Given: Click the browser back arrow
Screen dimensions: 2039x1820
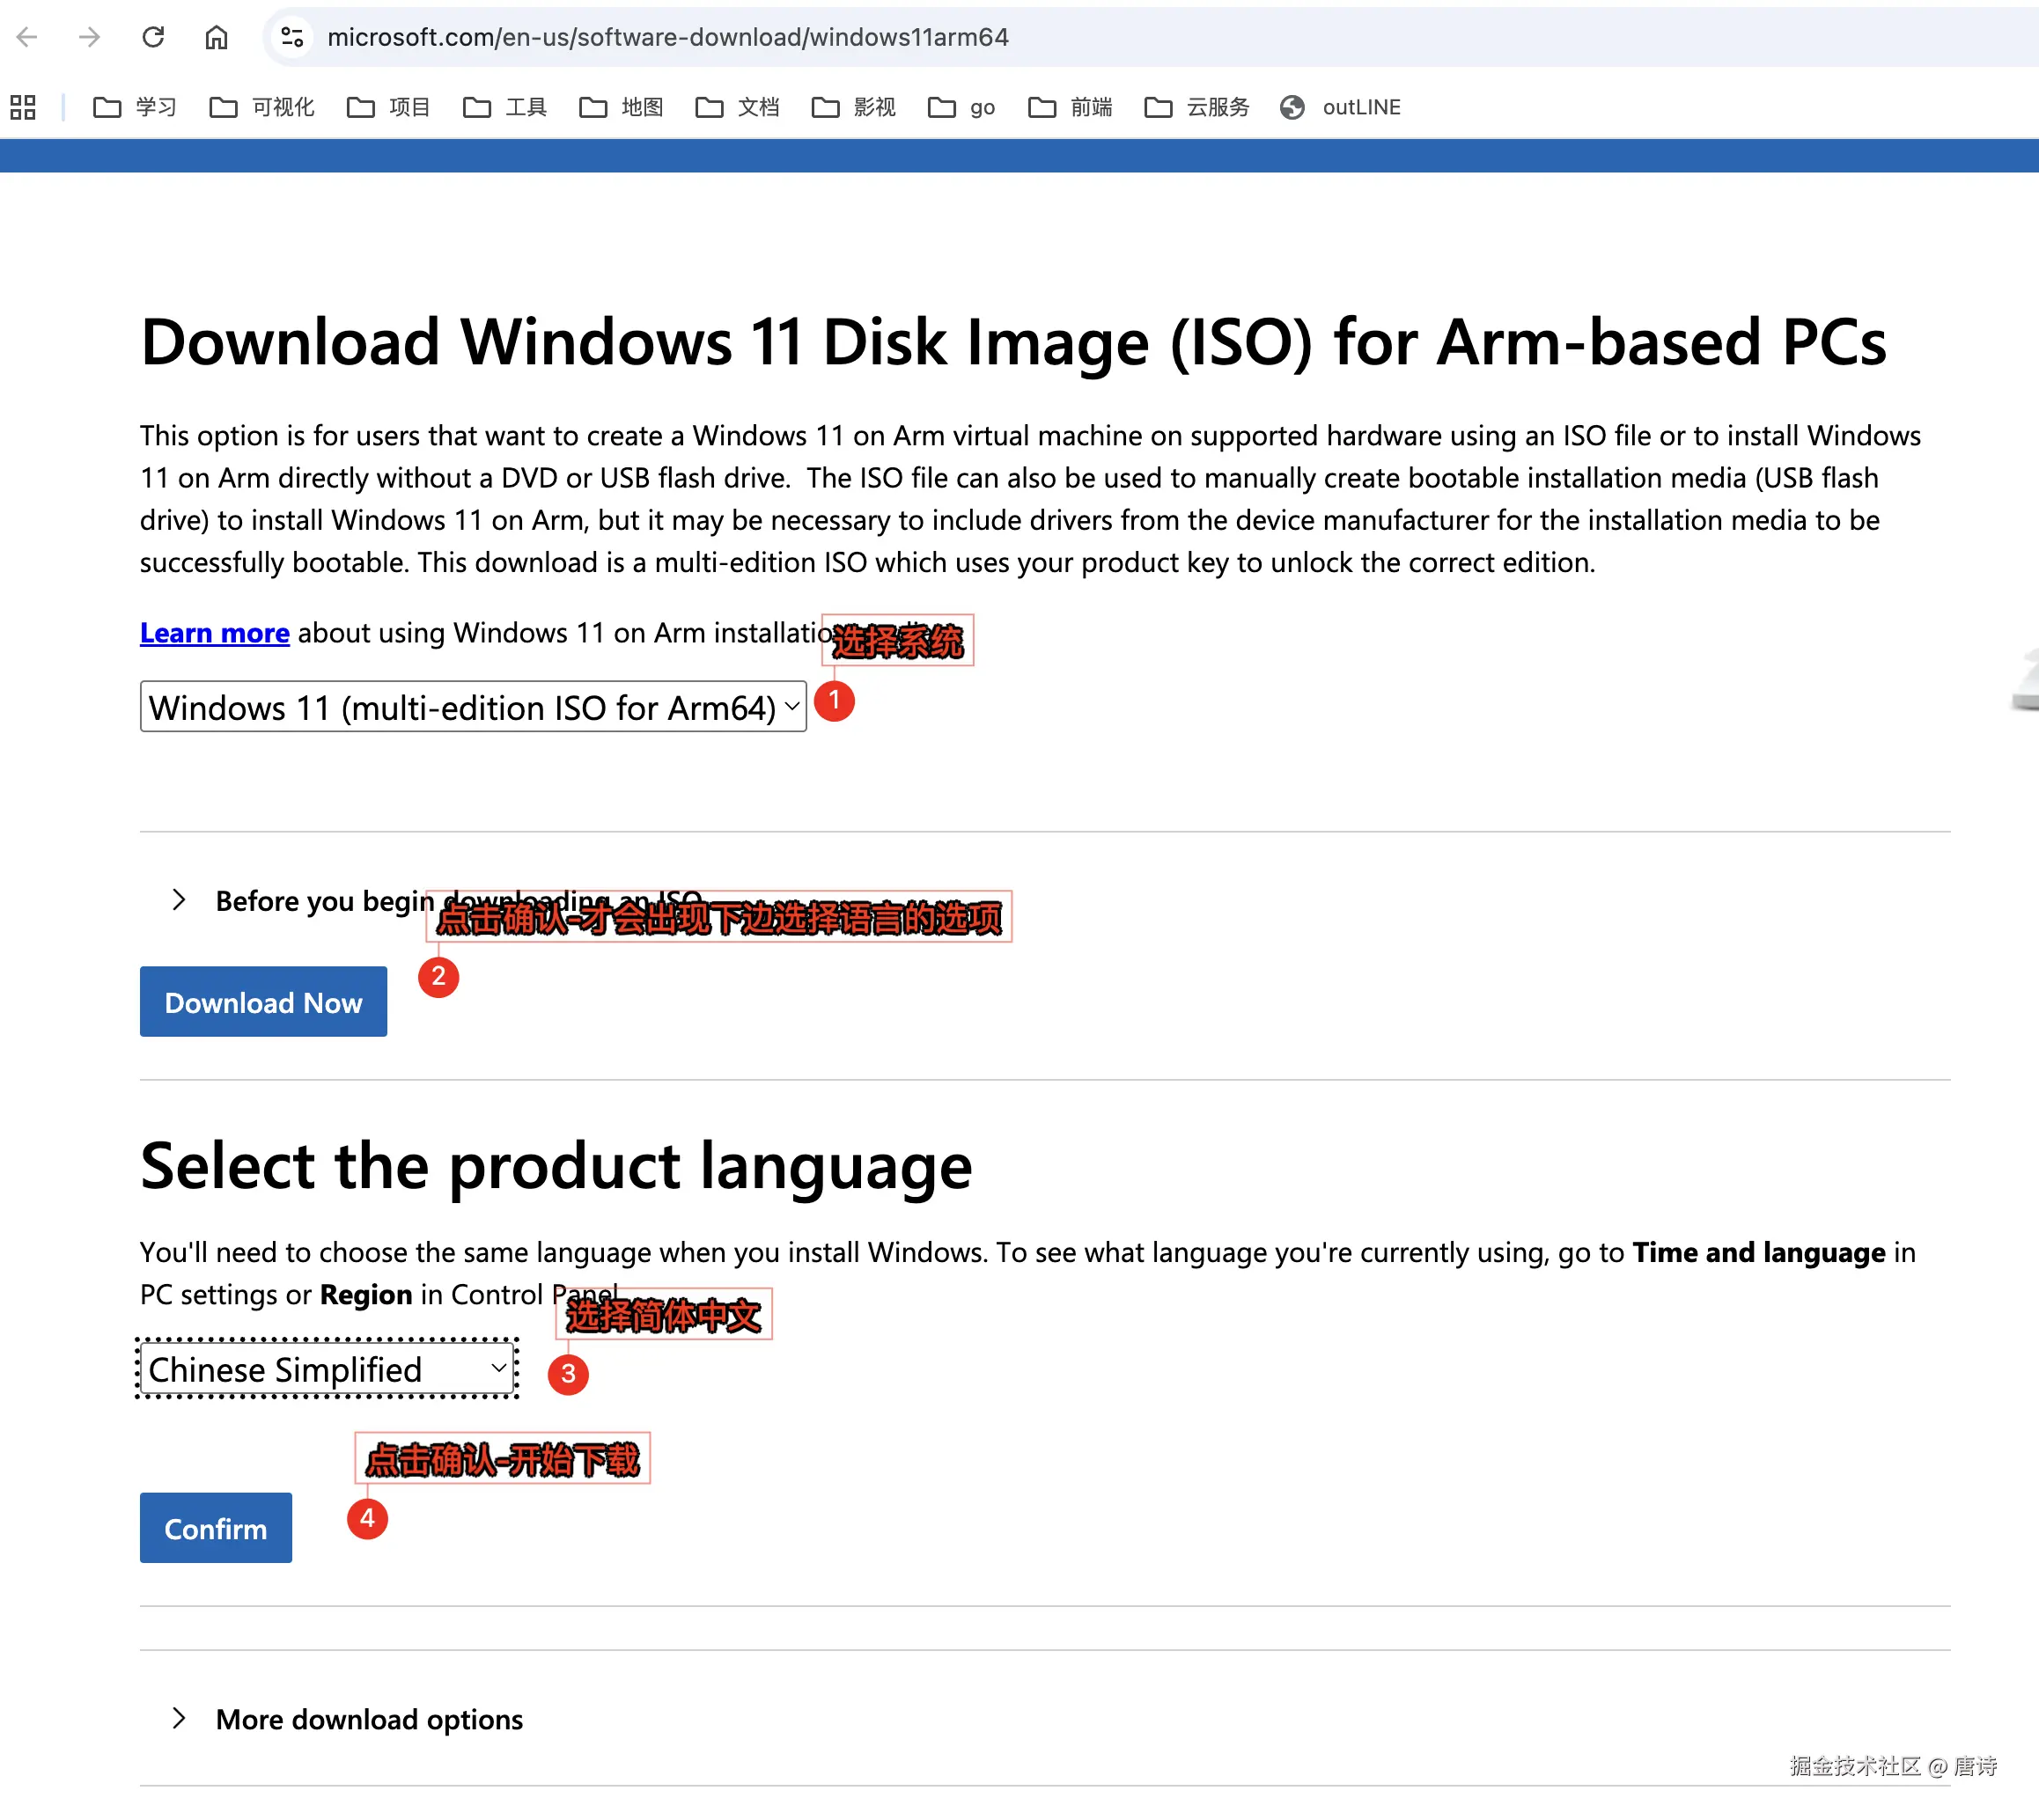Looking at the screenshot, I should pos(27,37).
